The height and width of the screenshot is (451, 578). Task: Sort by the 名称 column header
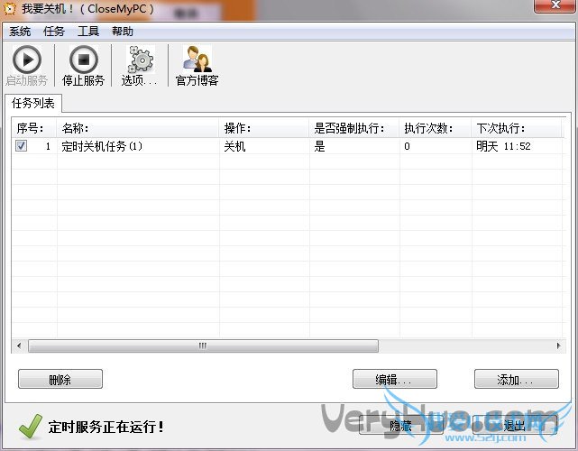pyautogui.click(x=138, y=128)
